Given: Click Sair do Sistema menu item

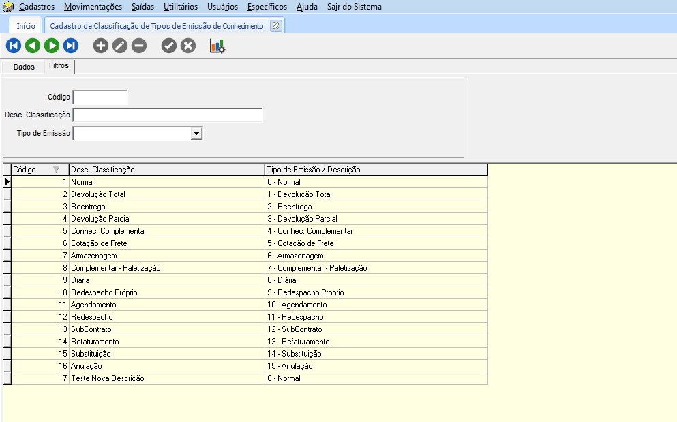Looking at the screenshot, I should click(354, 7).
